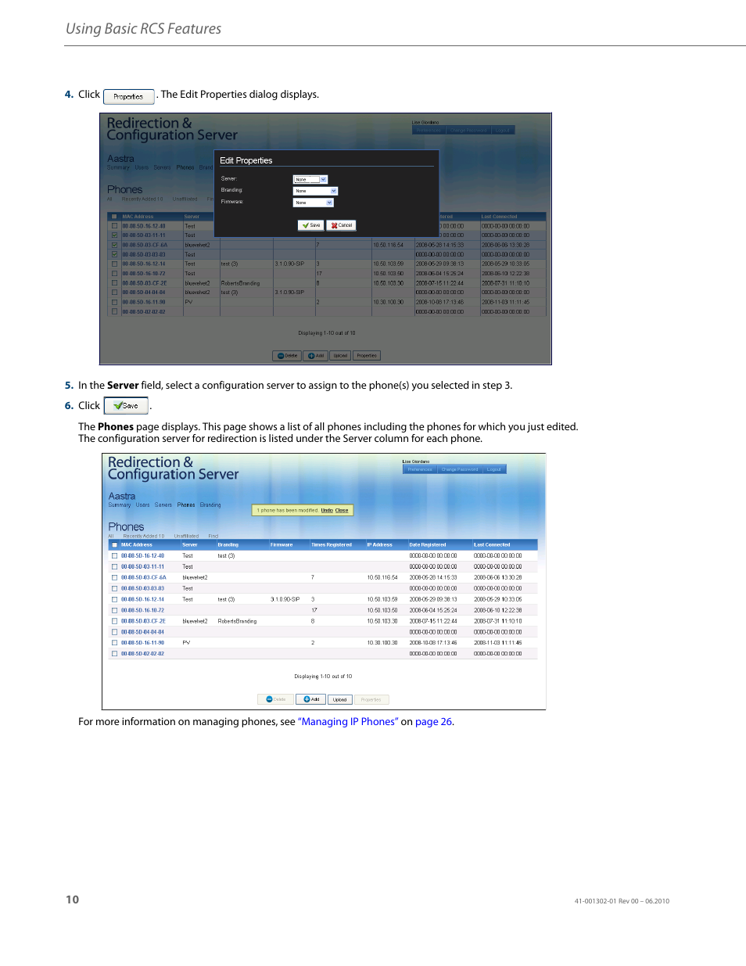Screen dimensions: 746x966
Task: Open Users tab in lower Phones screenshot
Action: (142, 505)
